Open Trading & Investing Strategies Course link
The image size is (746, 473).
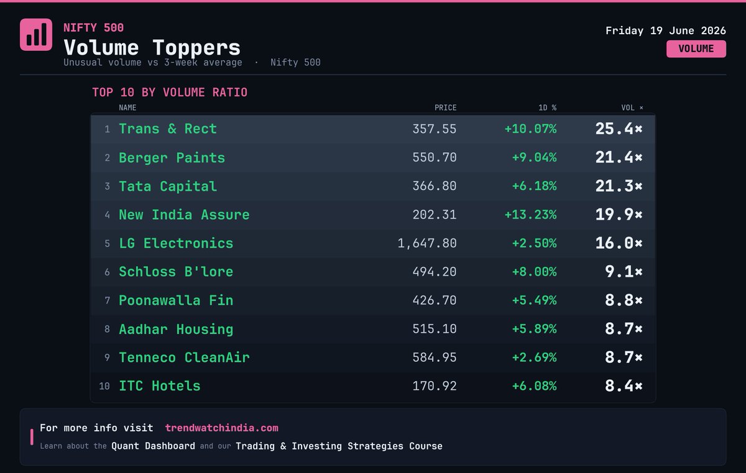click(x=339, y=446)
